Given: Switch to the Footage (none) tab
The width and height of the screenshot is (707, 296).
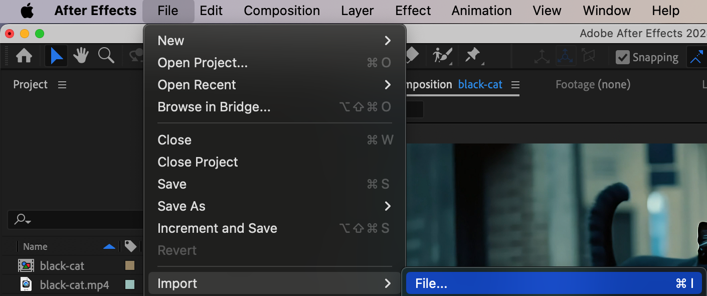Looking at the screenshot, I should tap(593, 85).
